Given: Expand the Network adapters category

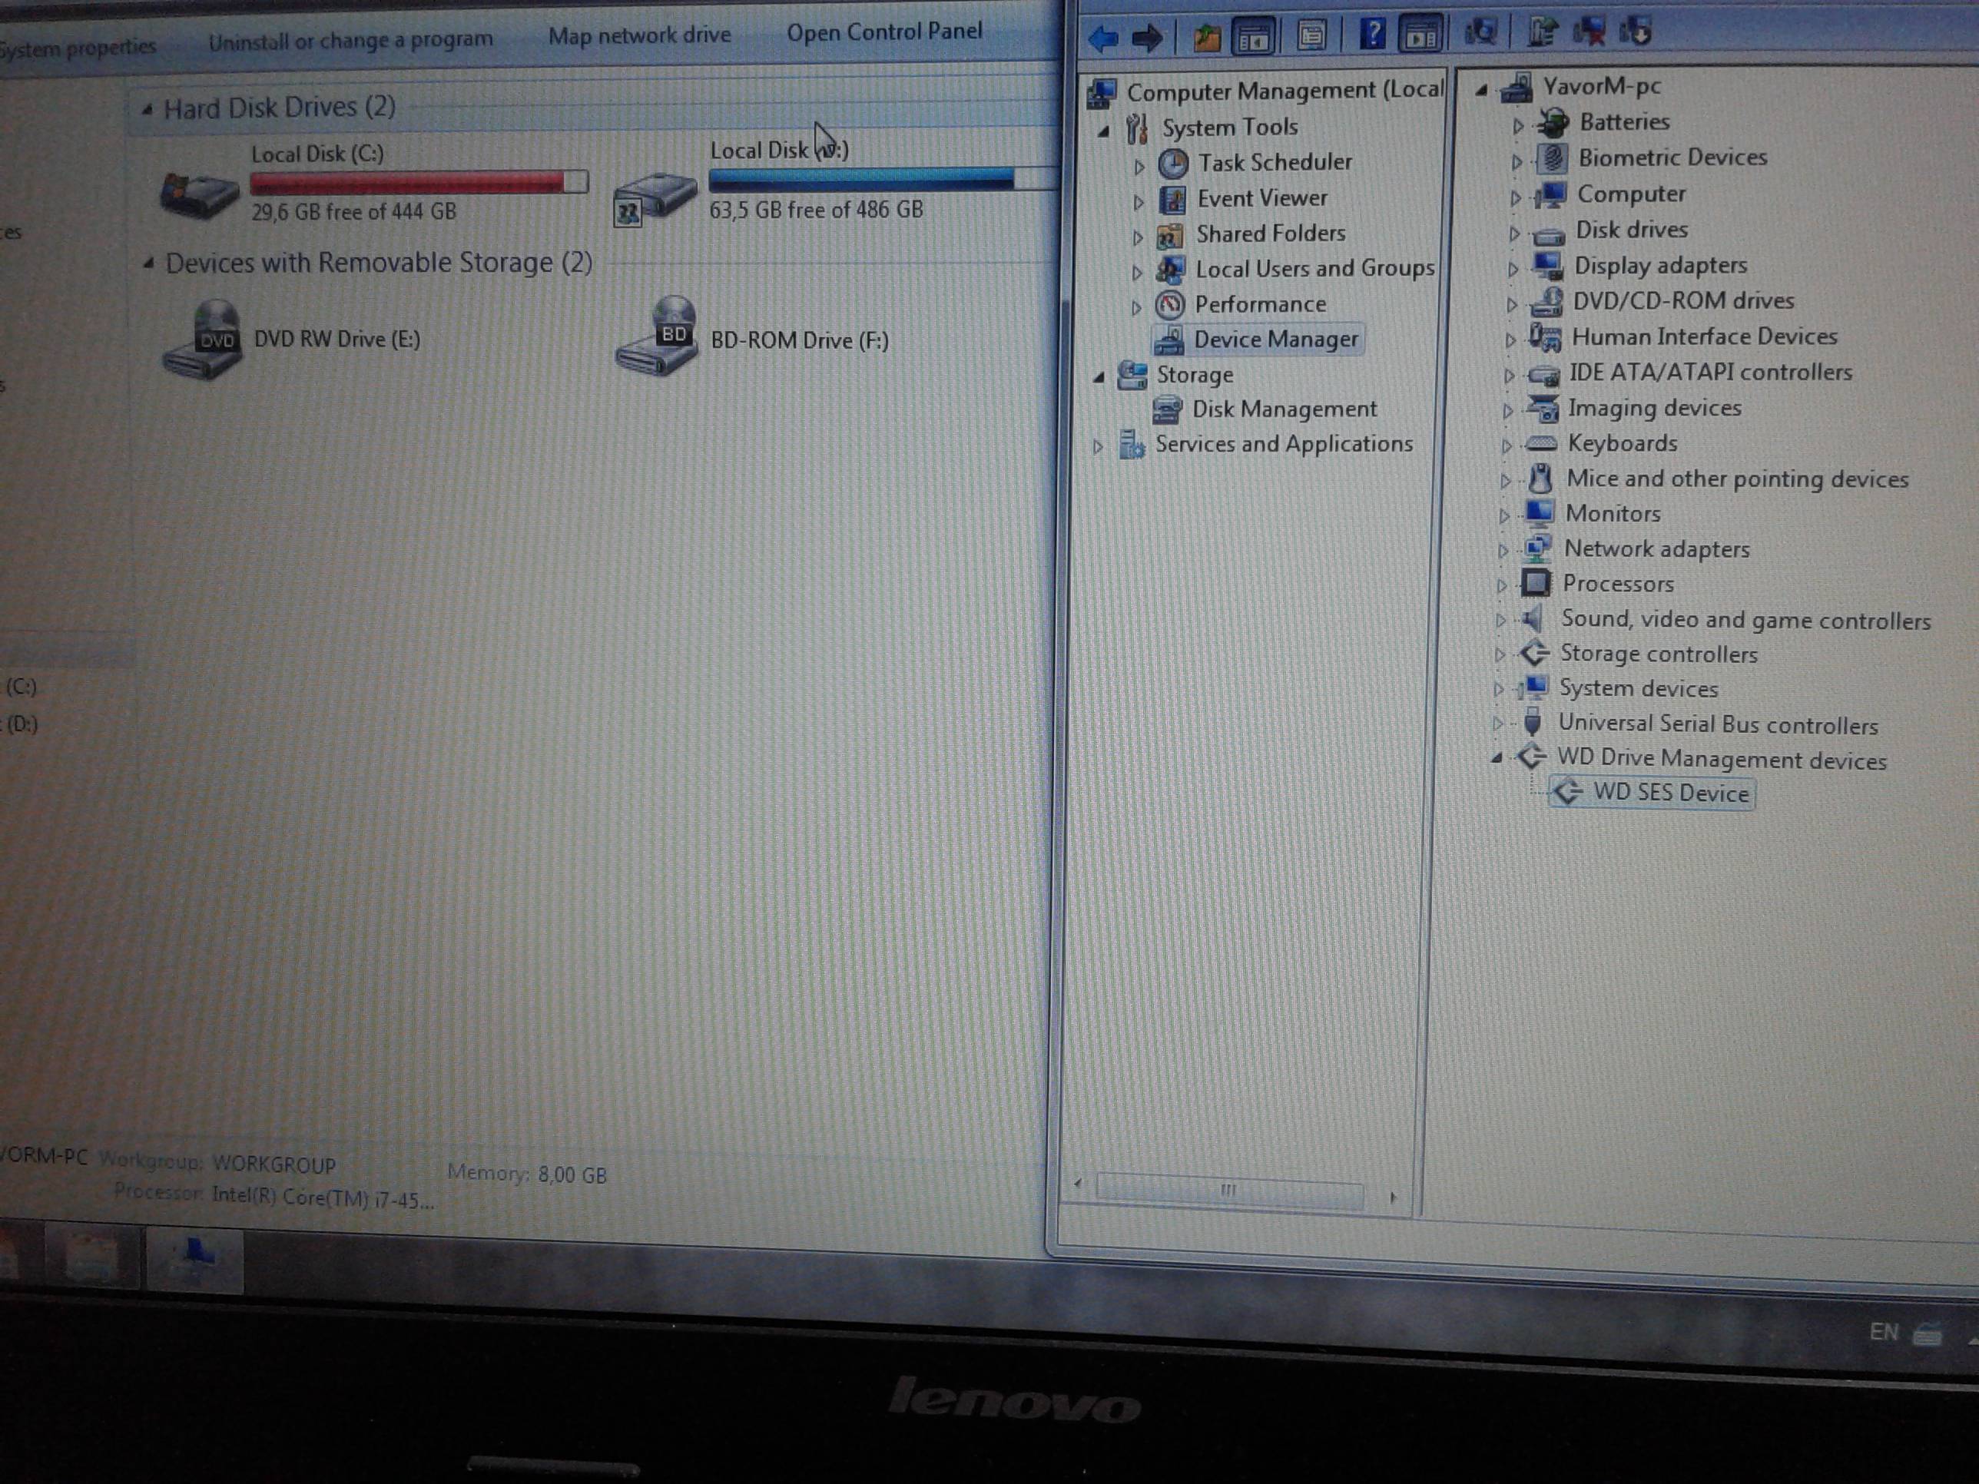Looking at the screenshot, I should coord(1503,550).
